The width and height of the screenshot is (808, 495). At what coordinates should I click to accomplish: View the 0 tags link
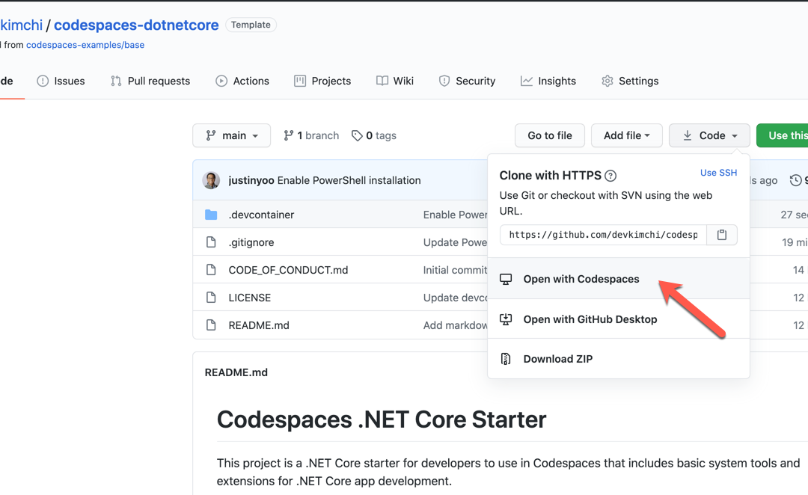click(374, 135)
